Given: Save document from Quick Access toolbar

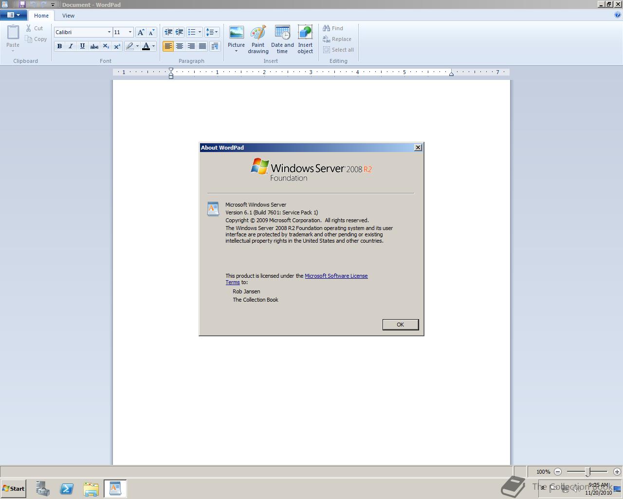Looking at the screenshot, I should click(22, 4).
